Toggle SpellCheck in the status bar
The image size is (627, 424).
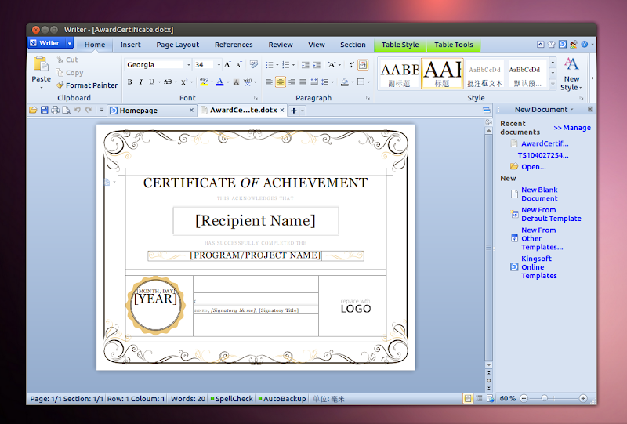[231, 399]
